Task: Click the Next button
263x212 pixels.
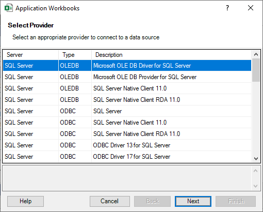Action: coord(193,201)
